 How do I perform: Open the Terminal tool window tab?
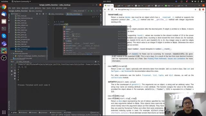pos(33,112)
